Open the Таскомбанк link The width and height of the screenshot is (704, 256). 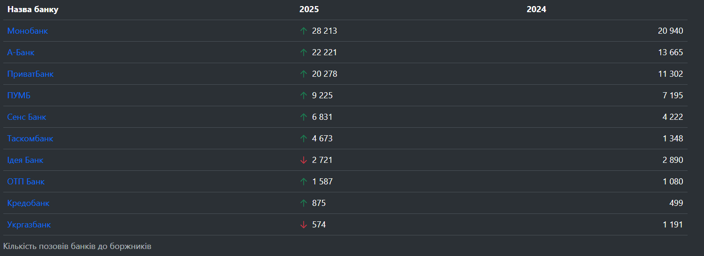pos(31,139)
